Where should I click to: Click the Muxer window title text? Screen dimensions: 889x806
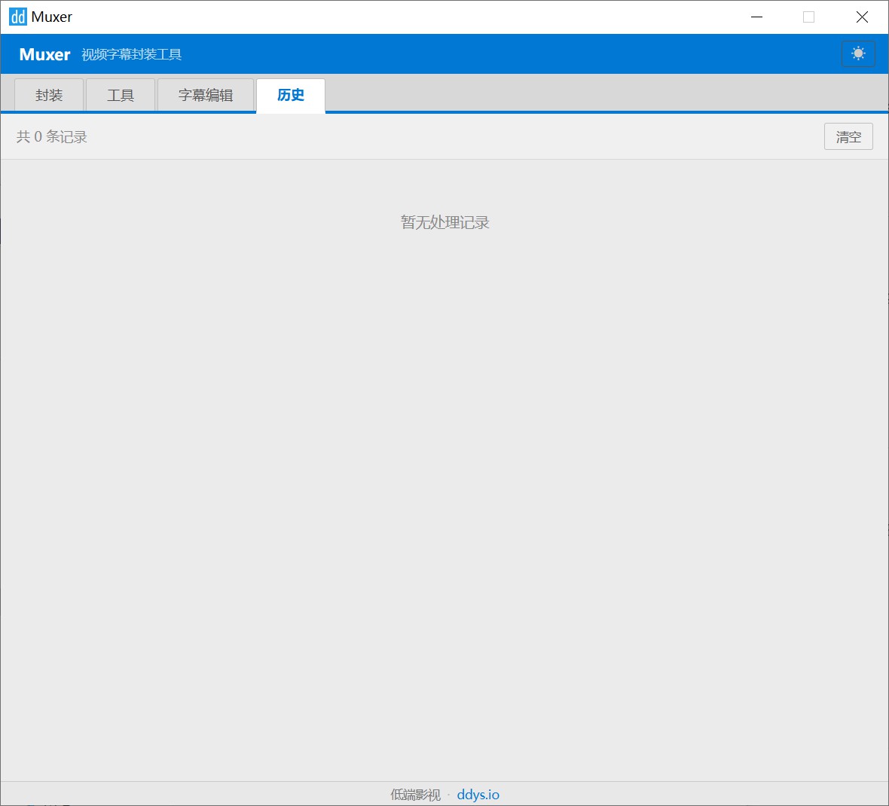click(52, 17)
